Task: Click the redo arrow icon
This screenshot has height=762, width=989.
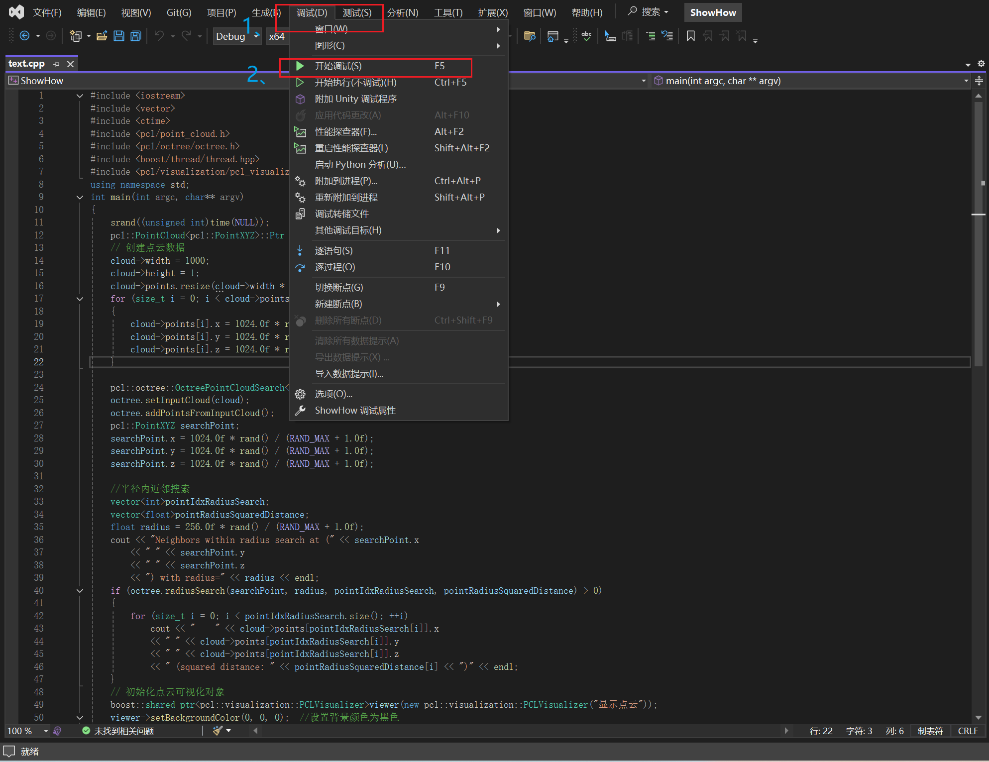Action: click(186, 36)
